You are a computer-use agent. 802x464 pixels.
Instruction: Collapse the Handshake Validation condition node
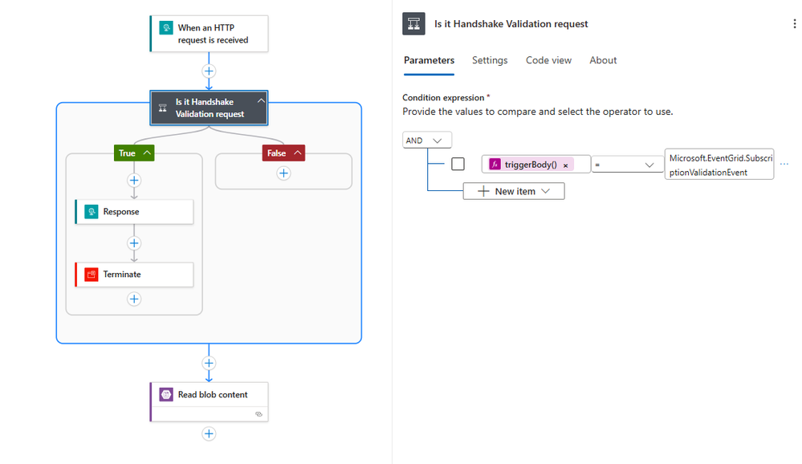(x=260, y=102)
